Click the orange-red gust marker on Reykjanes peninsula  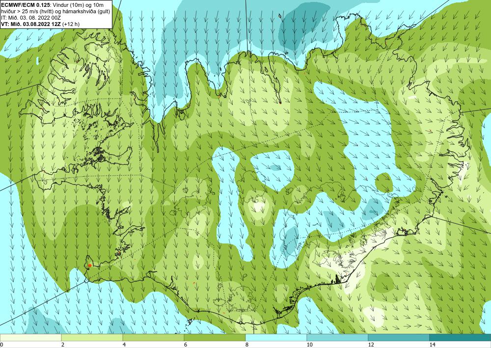(89, 266)
